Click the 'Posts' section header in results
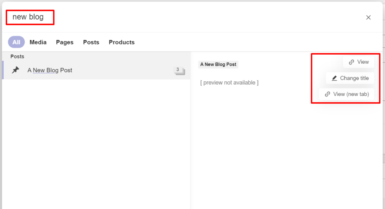 click(x=17, y=56)
